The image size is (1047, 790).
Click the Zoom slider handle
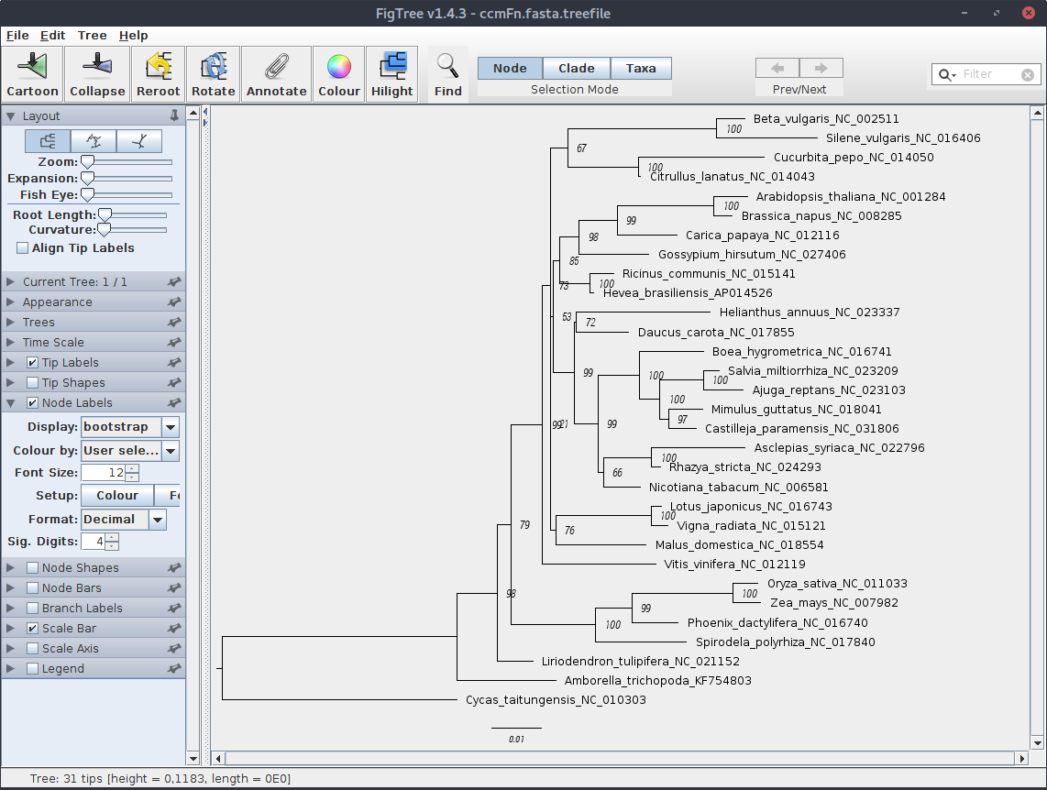87,162
